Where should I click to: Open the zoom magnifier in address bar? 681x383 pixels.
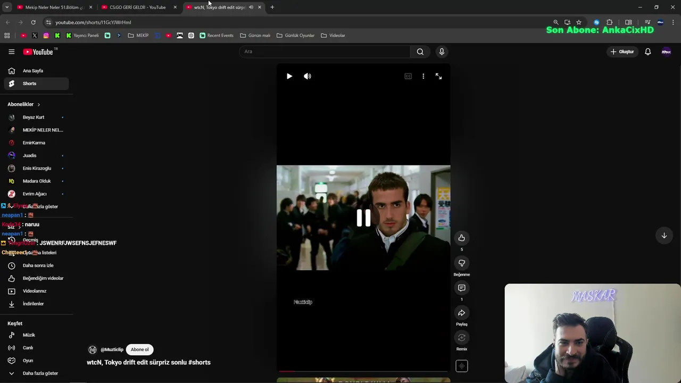click(556, 22)
